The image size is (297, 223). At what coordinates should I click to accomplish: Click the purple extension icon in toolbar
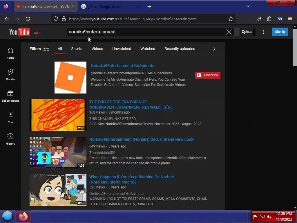(280, 19)
